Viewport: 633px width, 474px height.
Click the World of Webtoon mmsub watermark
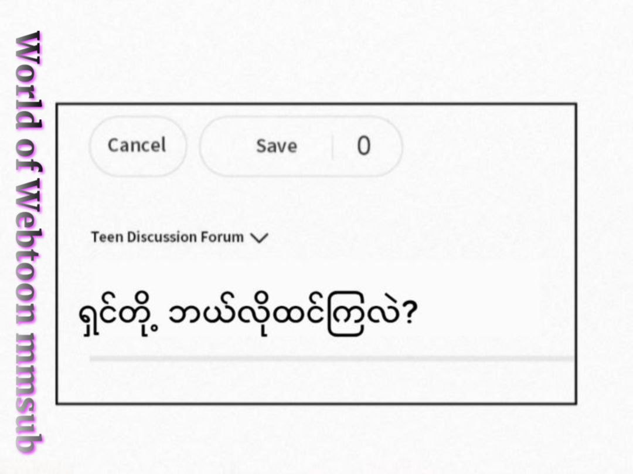click(x=28, y=241)
